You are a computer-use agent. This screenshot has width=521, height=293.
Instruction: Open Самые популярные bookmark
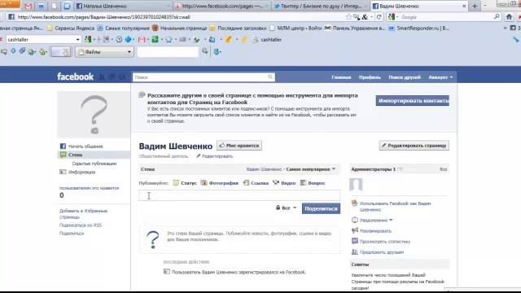click(123, 28)
